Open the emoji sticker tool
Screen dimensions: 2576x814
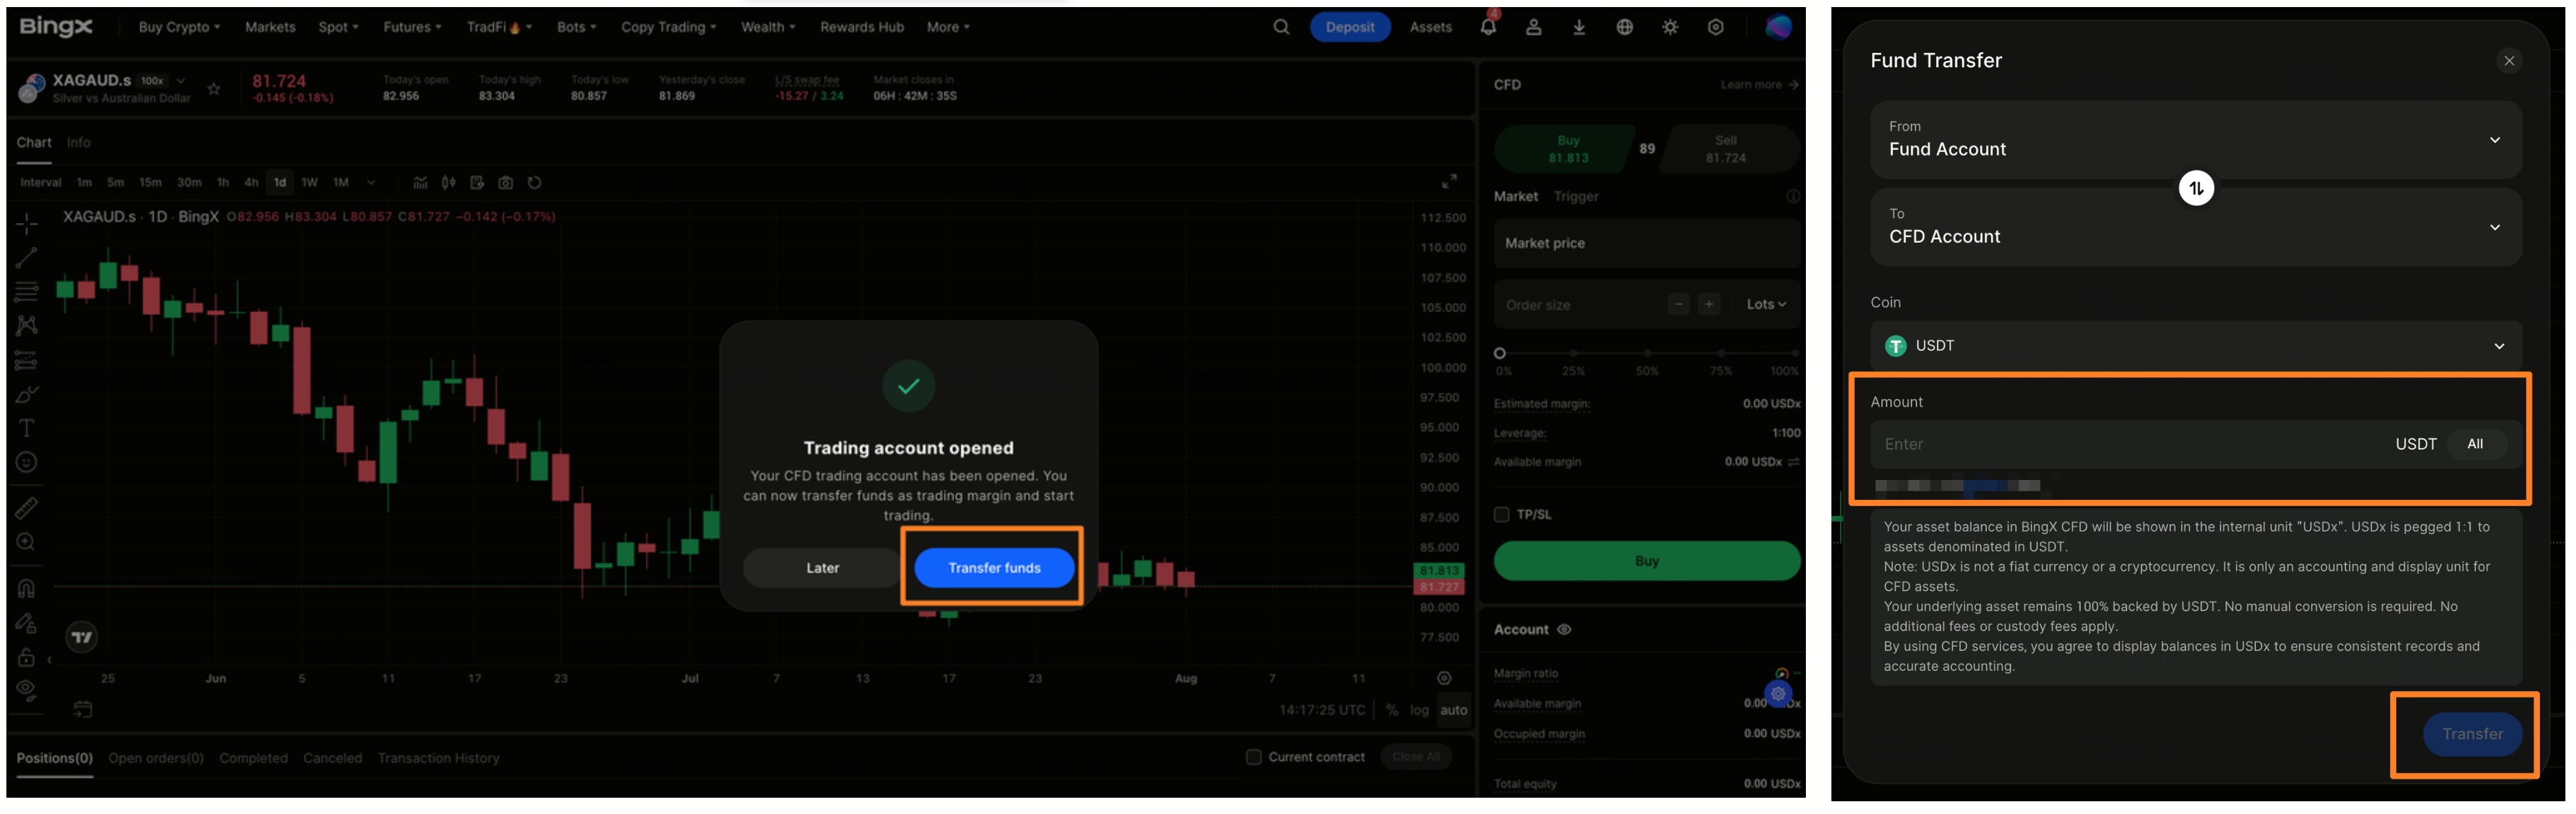coord(27,462)
